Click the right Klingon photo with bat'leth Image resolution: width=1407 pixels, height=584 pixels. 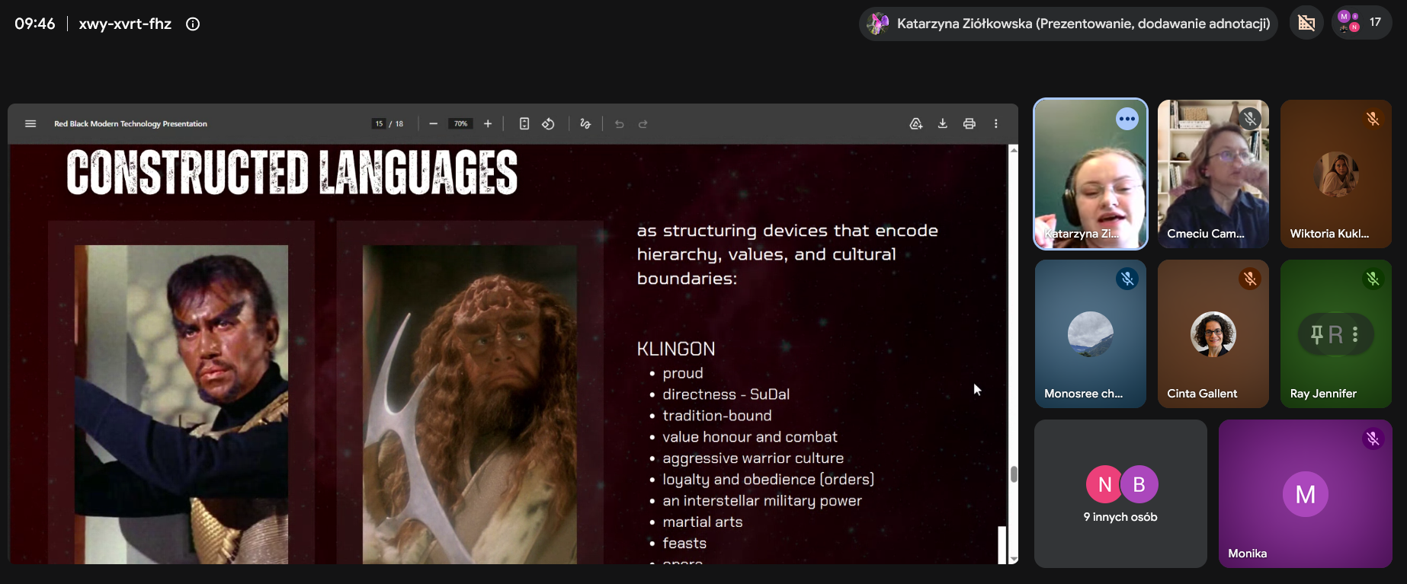[470, 404]
